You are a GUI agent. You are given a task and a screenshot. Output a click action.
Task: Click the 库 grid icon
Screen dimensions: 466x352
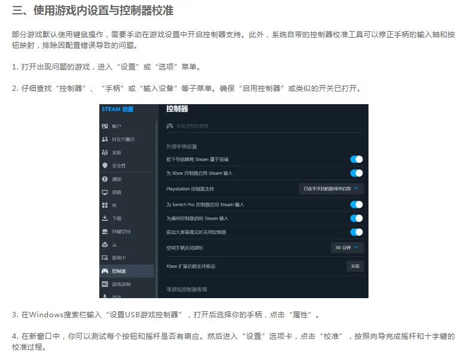[x=105, y=205]
